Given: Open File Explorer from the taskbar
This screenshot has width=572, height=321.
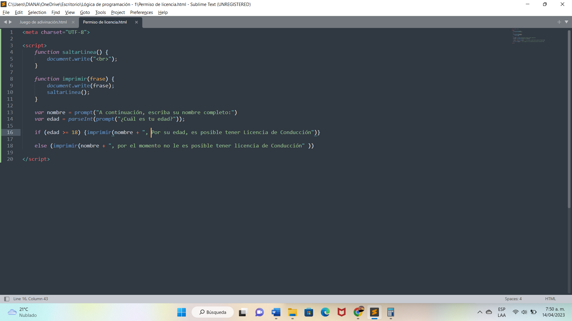Looking at the screenshot, I should pos(292,312).
